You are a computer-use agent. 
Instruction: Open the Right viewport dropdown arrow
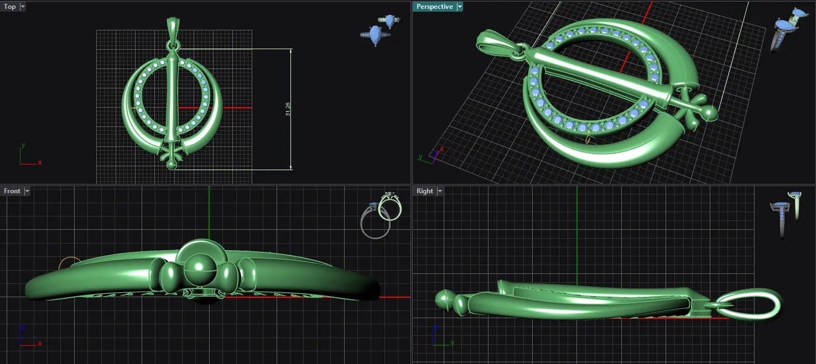pos(440,191)
